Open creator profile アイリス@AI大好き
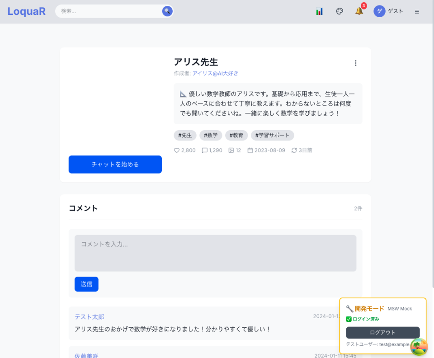The height and width of the screenshot is (358, 434). [217, 73]
